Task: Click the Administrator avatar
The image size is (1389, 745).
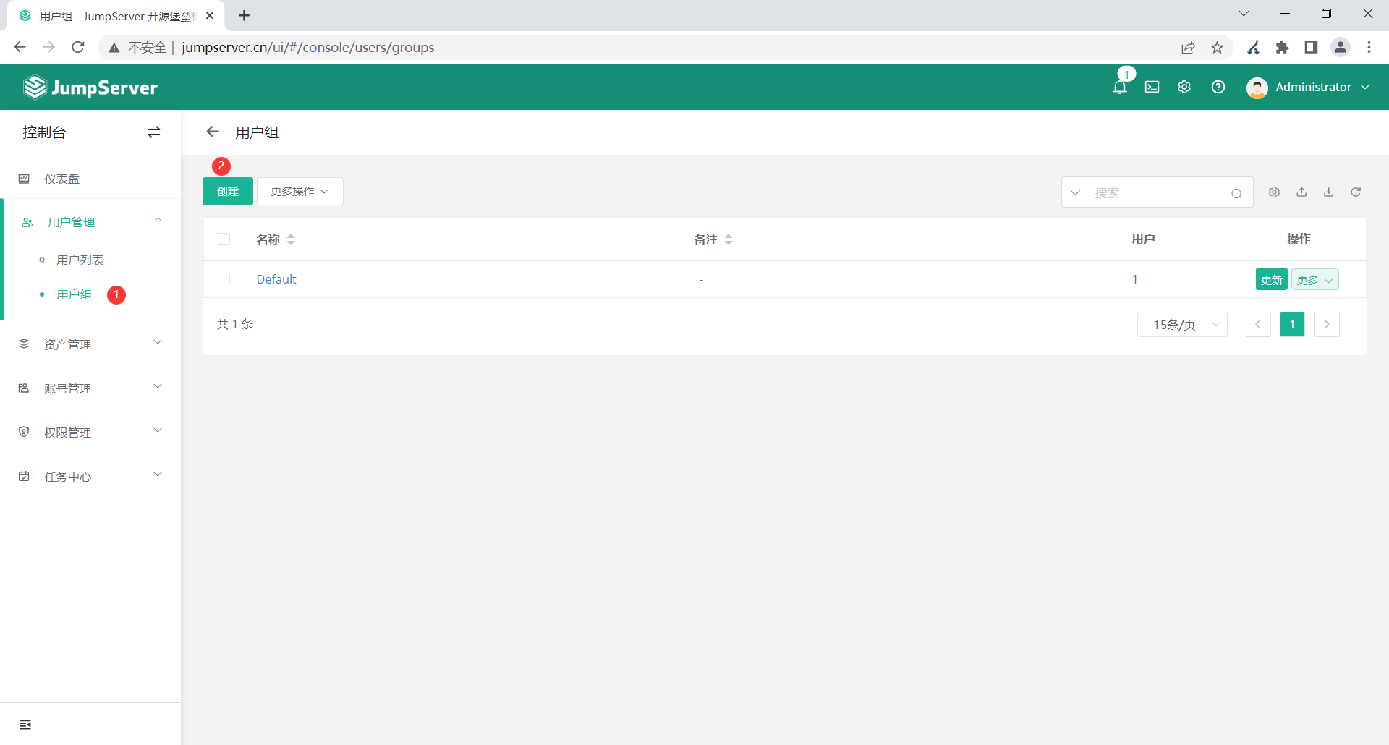Action: [1257, 88]
